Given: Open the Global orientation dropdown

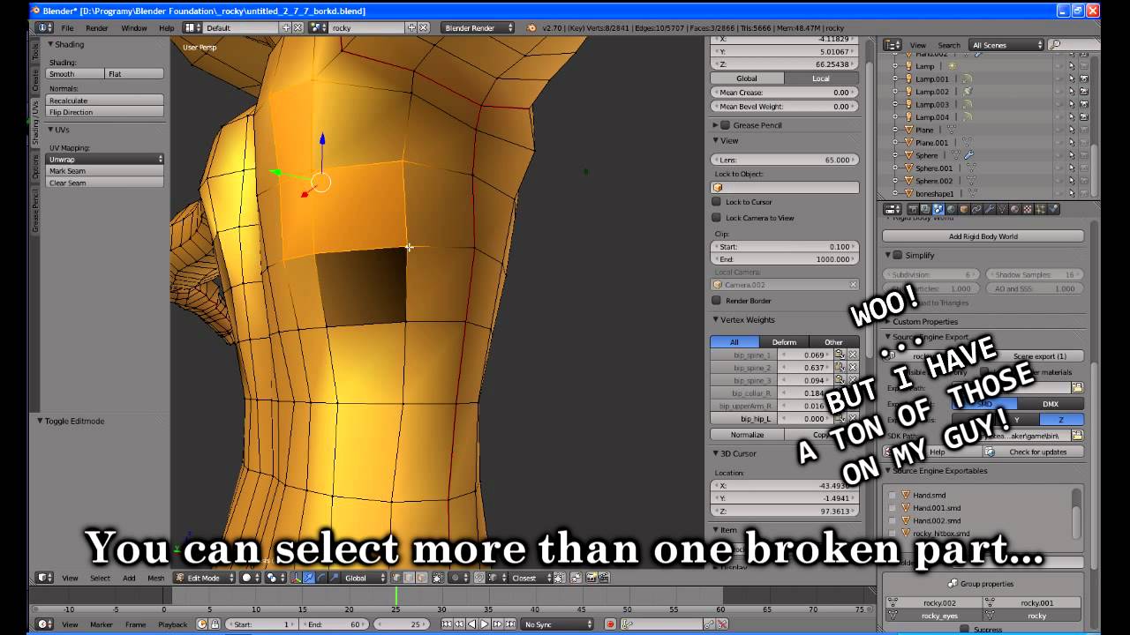Looking at the screenshot, I should pyautogui.click(x=365, y=578).
